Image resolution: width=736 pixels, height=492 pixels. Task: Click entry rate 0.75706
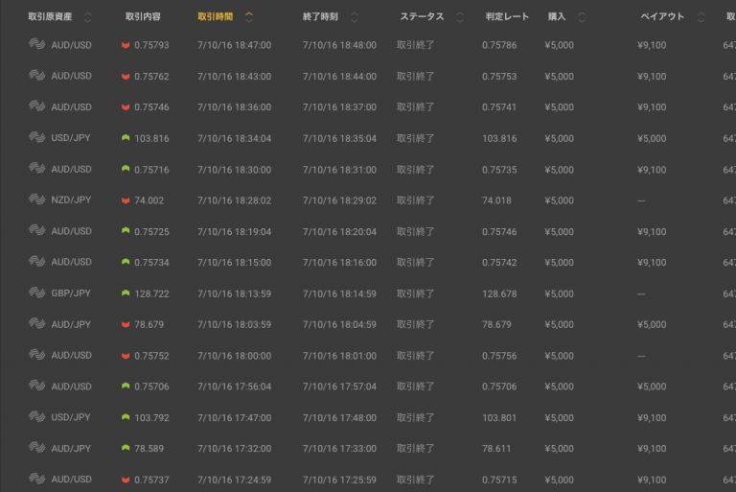click(x=151, y=387)
